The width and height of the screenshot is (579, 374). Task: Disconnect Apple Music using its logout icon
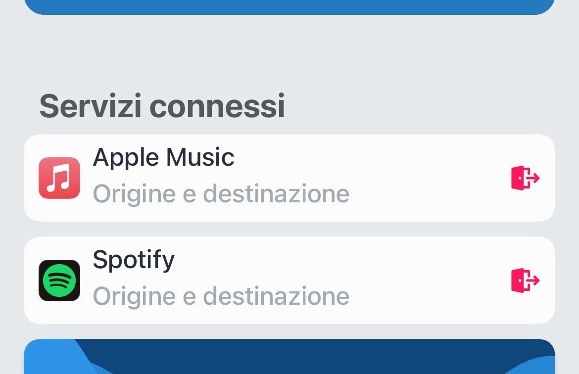pos(525,178)
